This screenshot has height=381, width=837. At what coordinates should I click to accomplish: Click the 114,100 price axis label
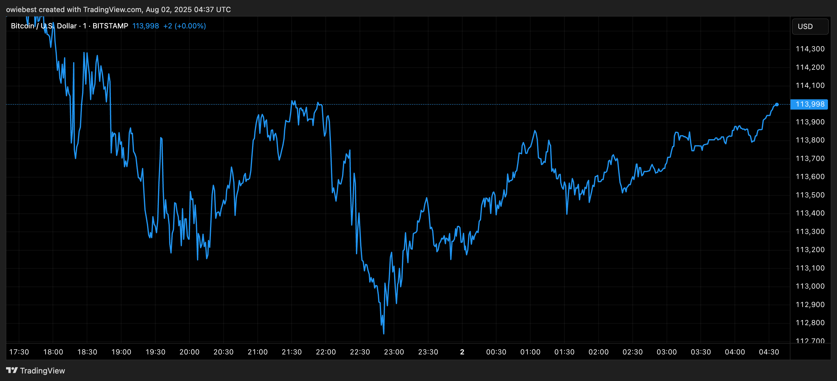810,86
